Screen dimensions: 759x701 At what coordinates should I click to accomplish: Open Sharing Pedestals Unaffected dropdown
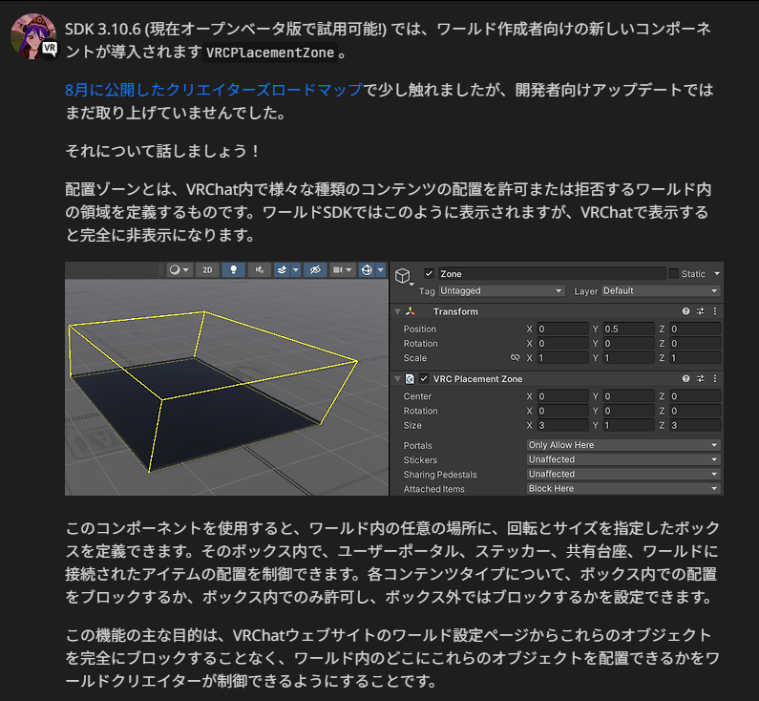click(623, 474)
